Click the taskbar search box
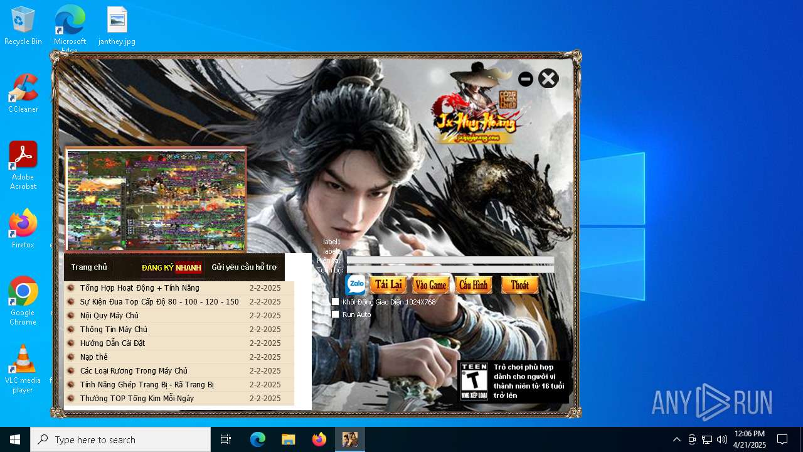This screenshot has height=452, width=803. pyautogui.click(x=120, y=439)
